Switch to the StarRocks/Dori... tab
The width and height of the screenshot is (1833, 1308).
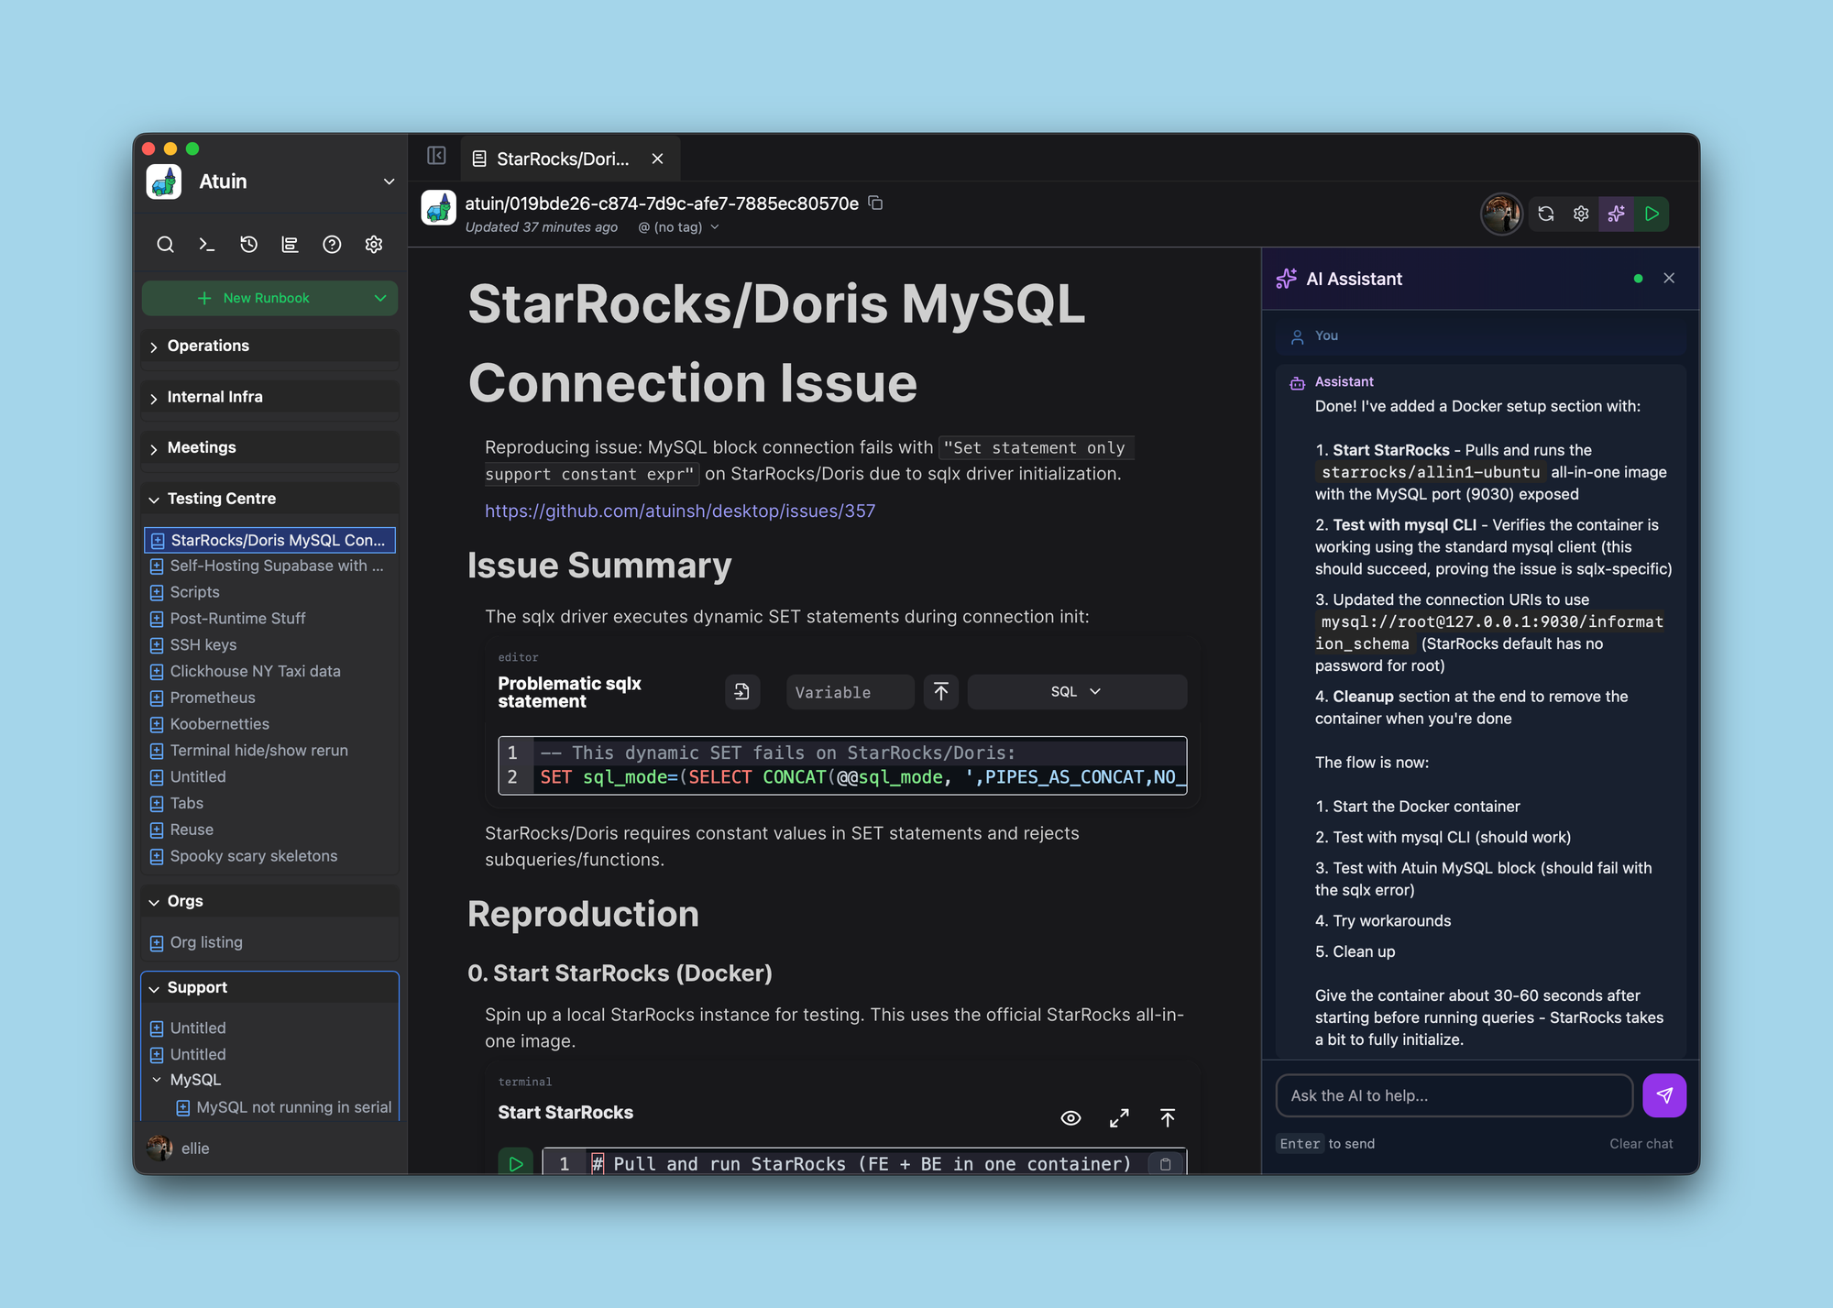click(562, 159)
